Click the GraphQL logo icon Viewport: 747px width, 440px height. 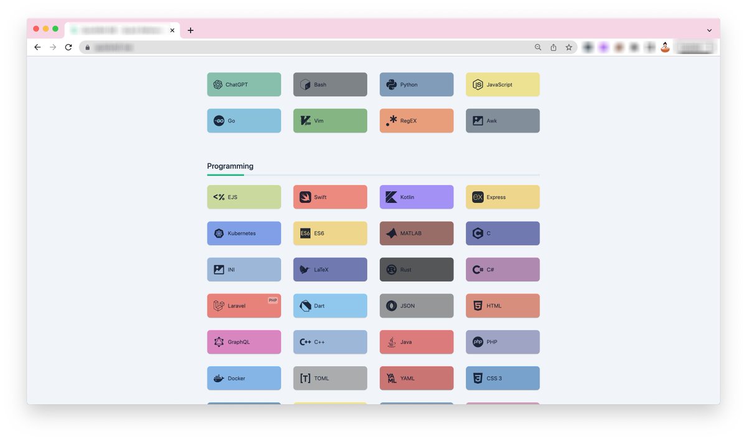point(218,342)
